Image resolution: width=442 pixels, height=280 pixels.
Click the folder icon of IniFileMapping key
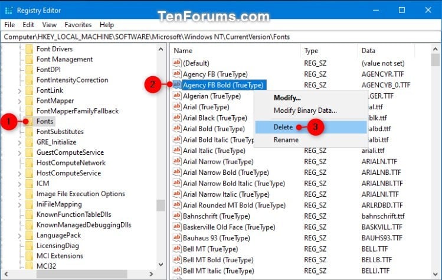click(29, 204)
